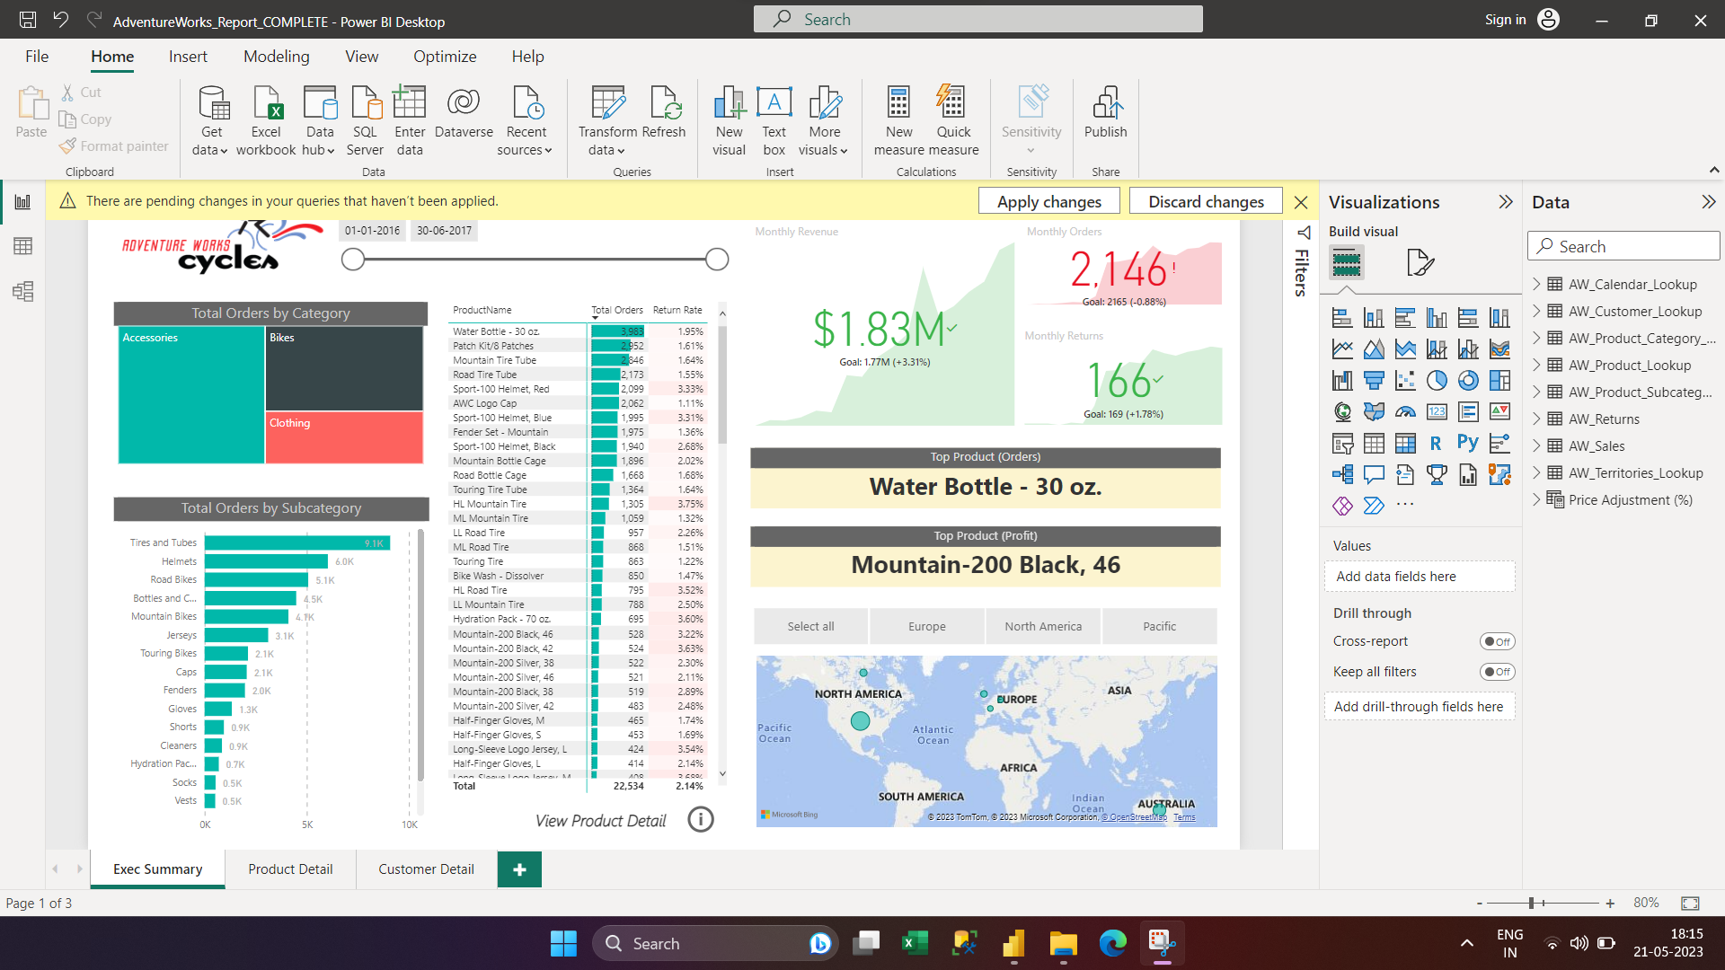Screen dimensions: 1725x970
Task: Open Excel from the Windows taskbar
Action: 915,943
